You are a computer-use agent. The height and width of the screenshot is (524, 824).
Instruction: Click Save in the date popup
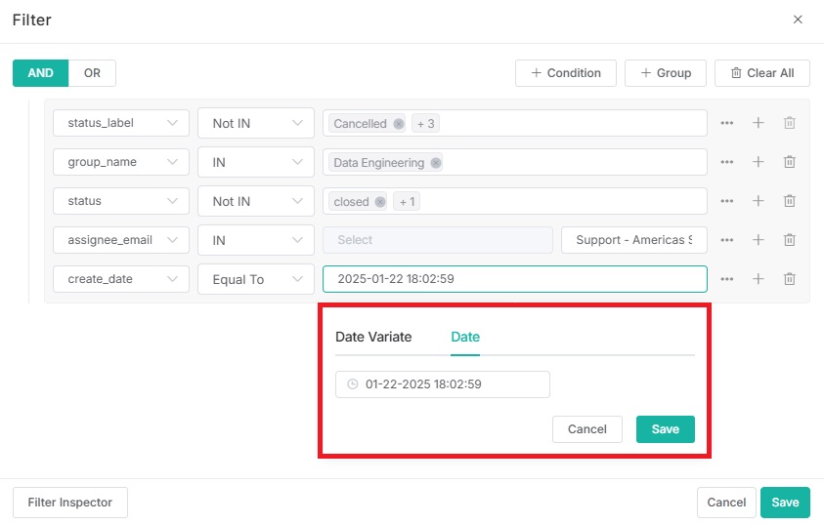pos(665,429)
